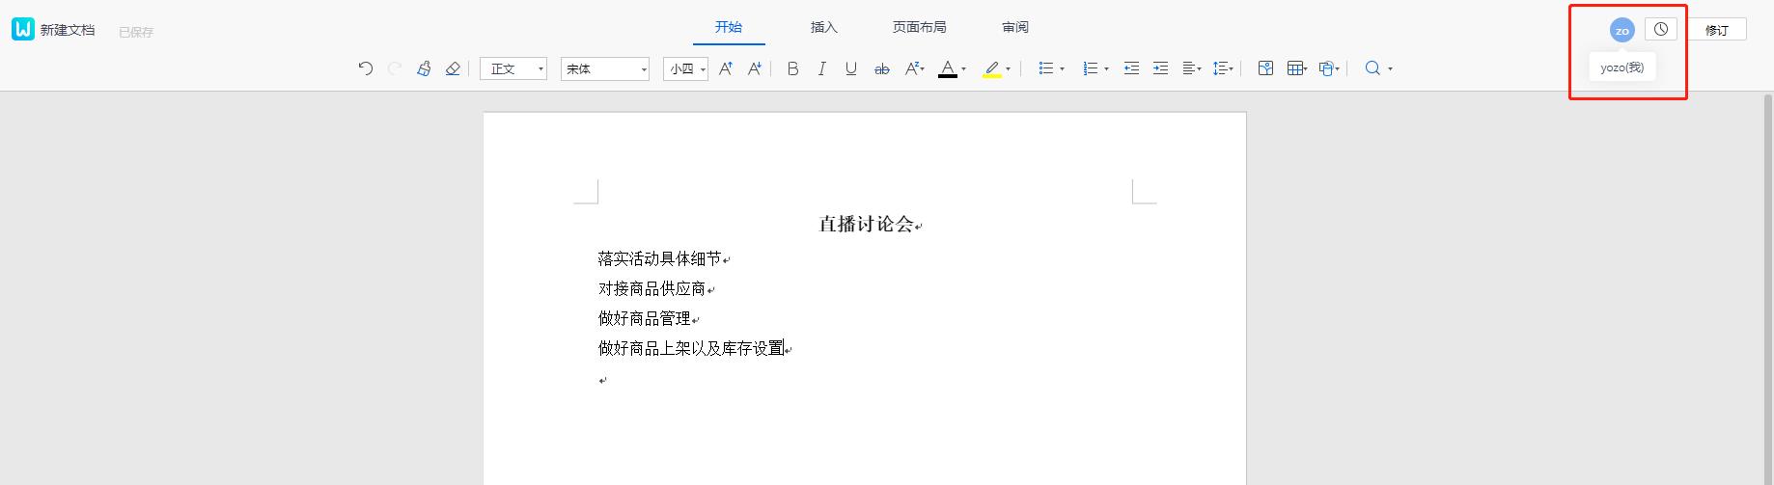The width and height of the screenshot is (1774, 485).
Task: Click the 修订 track changes button
Action: (x=1717, y=30)
